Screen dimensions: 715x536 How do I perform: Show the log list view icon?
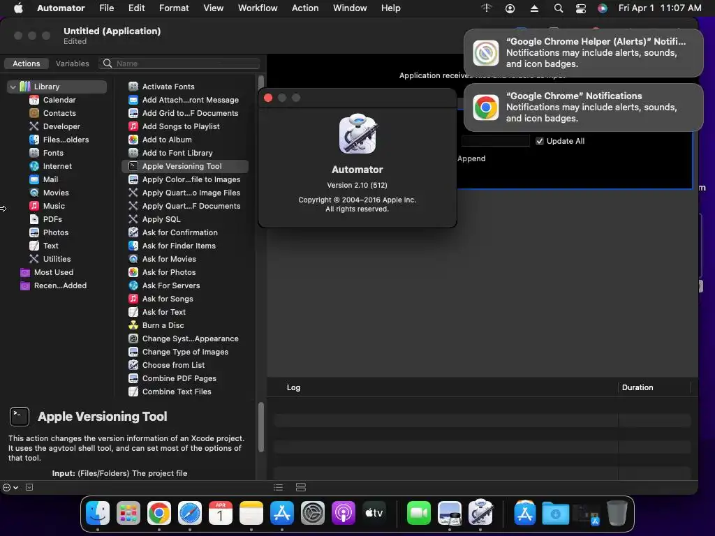278,487
